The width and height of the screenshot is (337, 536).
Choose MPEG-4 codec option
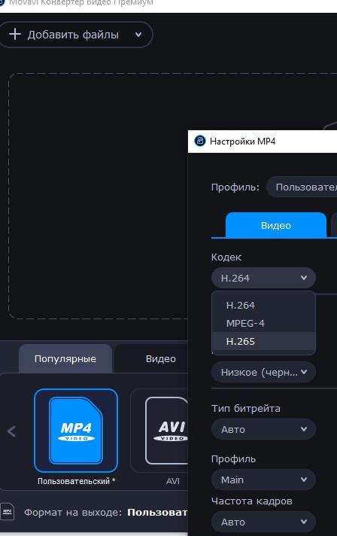(x=263, y=323)
